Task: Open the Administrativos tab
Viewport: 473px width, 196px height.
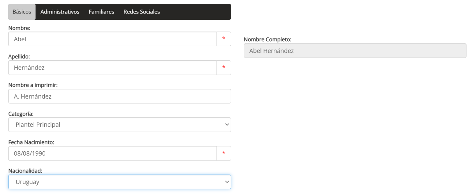Action: coord(60,12)
